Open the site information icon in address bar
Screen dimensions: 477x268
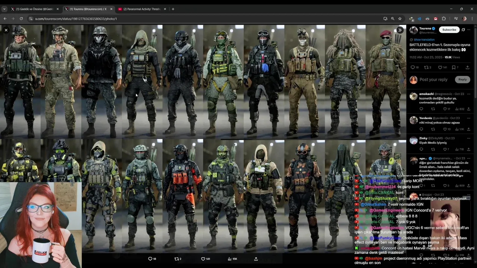click(31, 19)
